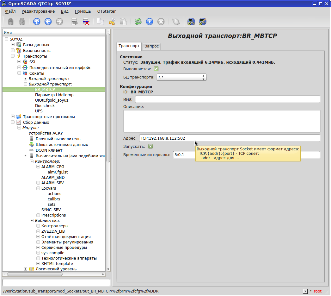Select the Транспорт tab
This screenshot has height=296, width=331.
(129, 46)
